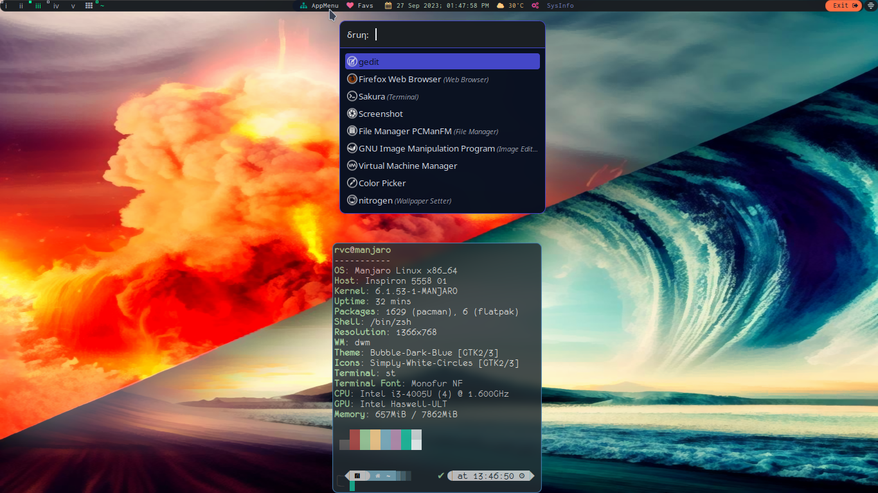Image resolution: width=878 pixels, height=493 pixels.
Task: Open File Manager PCManFM via its icon
Action: click(x=352, y=130)
